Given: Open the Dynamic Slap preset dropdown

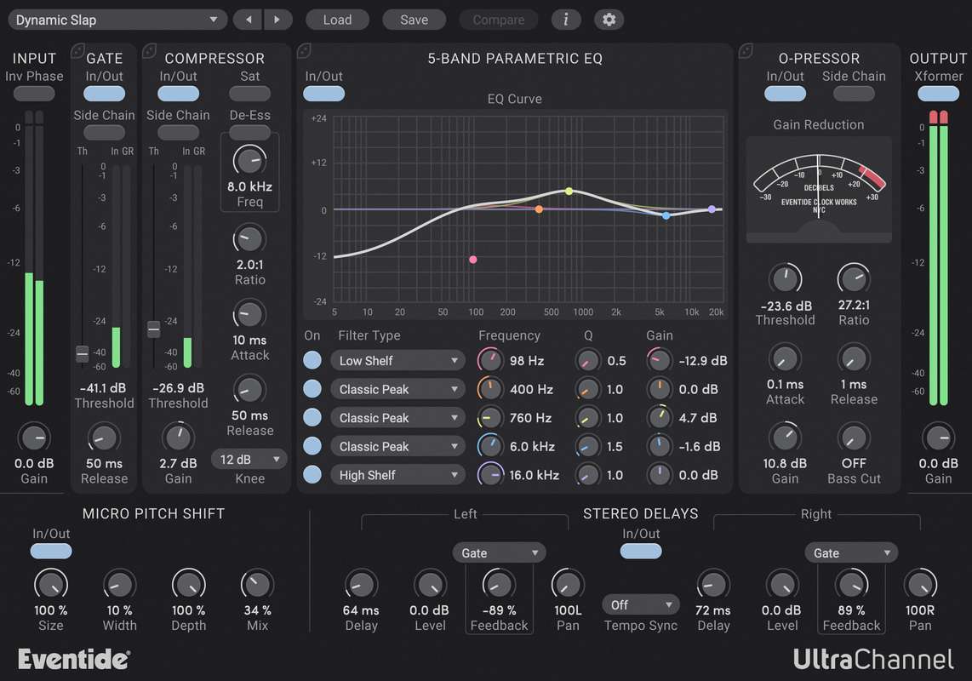Looking at the screenshot, I should coord(118,20).
